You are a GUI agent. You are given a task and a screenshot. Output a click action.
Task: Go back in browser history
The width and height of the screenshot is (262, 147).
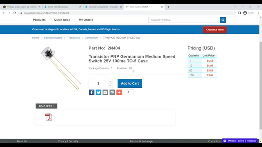coord(4,13)
